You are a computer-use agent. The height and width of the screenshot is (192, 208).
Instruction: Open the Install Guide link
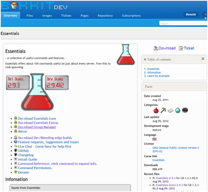point(28,159)
